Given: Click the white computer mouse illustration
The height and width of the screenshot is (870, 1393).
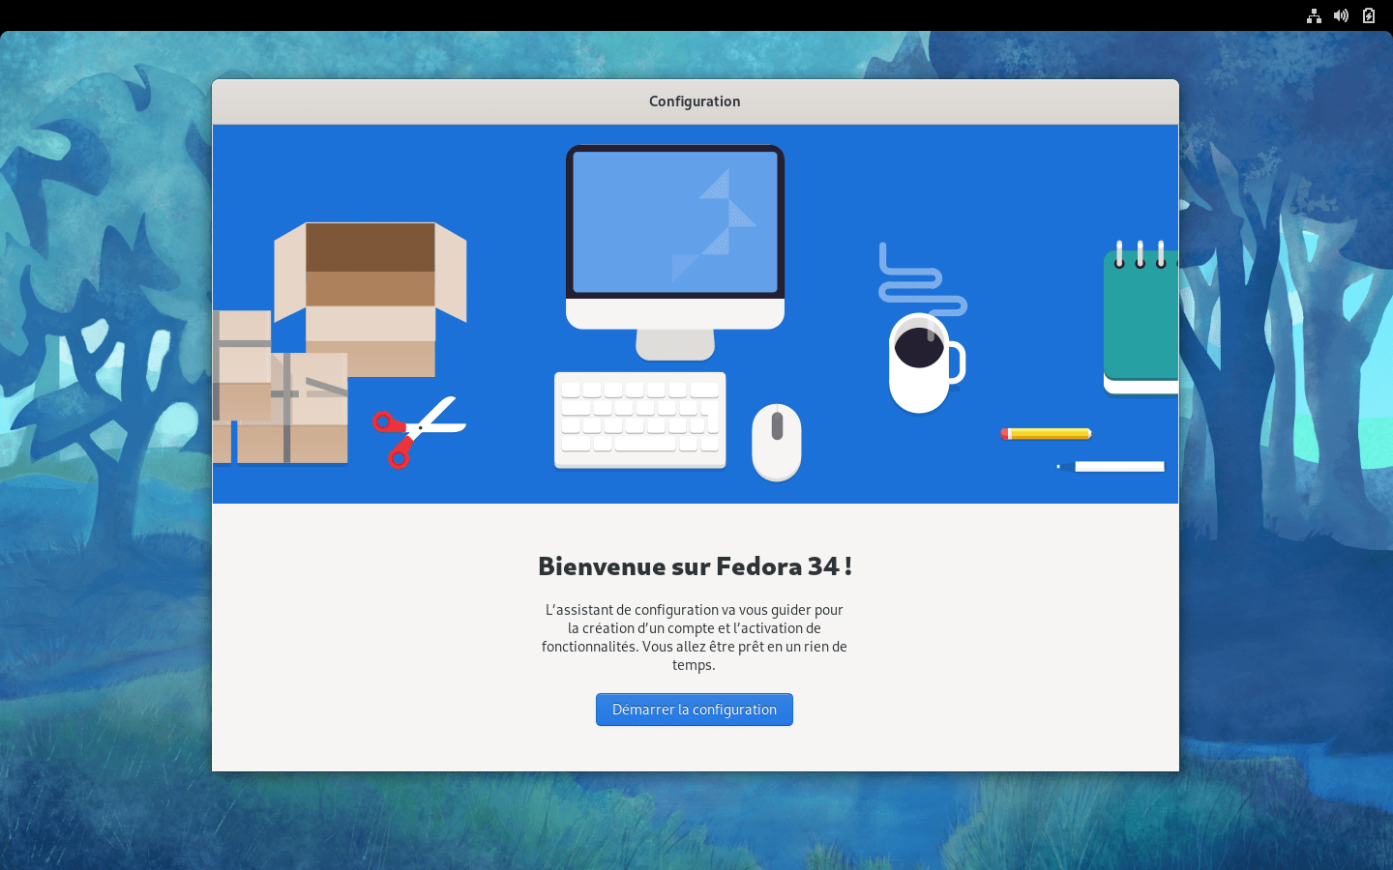Looking at the screenshot, I should coord(777,441).
